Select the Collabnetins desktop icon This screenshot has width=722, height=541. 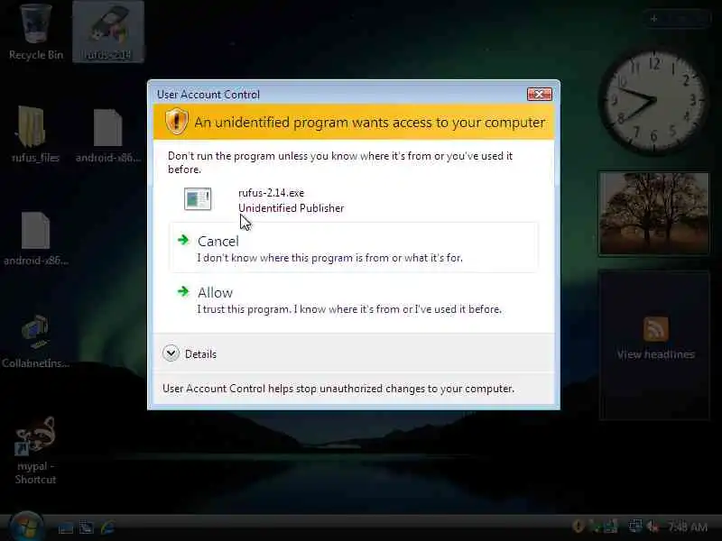(x=35, y=342)
